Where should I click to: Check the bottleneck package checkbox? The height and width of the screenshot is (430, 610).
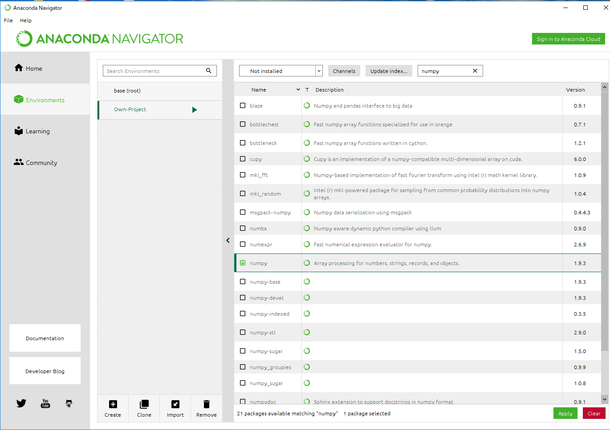click(x=243, y=143)
